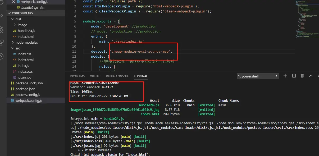Split the terminal pane
Viewport: 319px width, 156px height.
(294, 76)
